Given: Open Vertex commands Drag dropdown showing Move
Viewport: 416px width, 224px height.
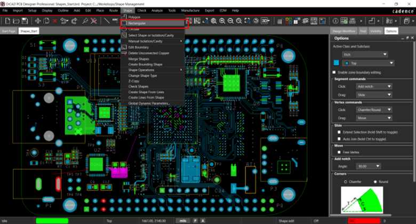Looking at the screenshot, I should pos(374,118).
